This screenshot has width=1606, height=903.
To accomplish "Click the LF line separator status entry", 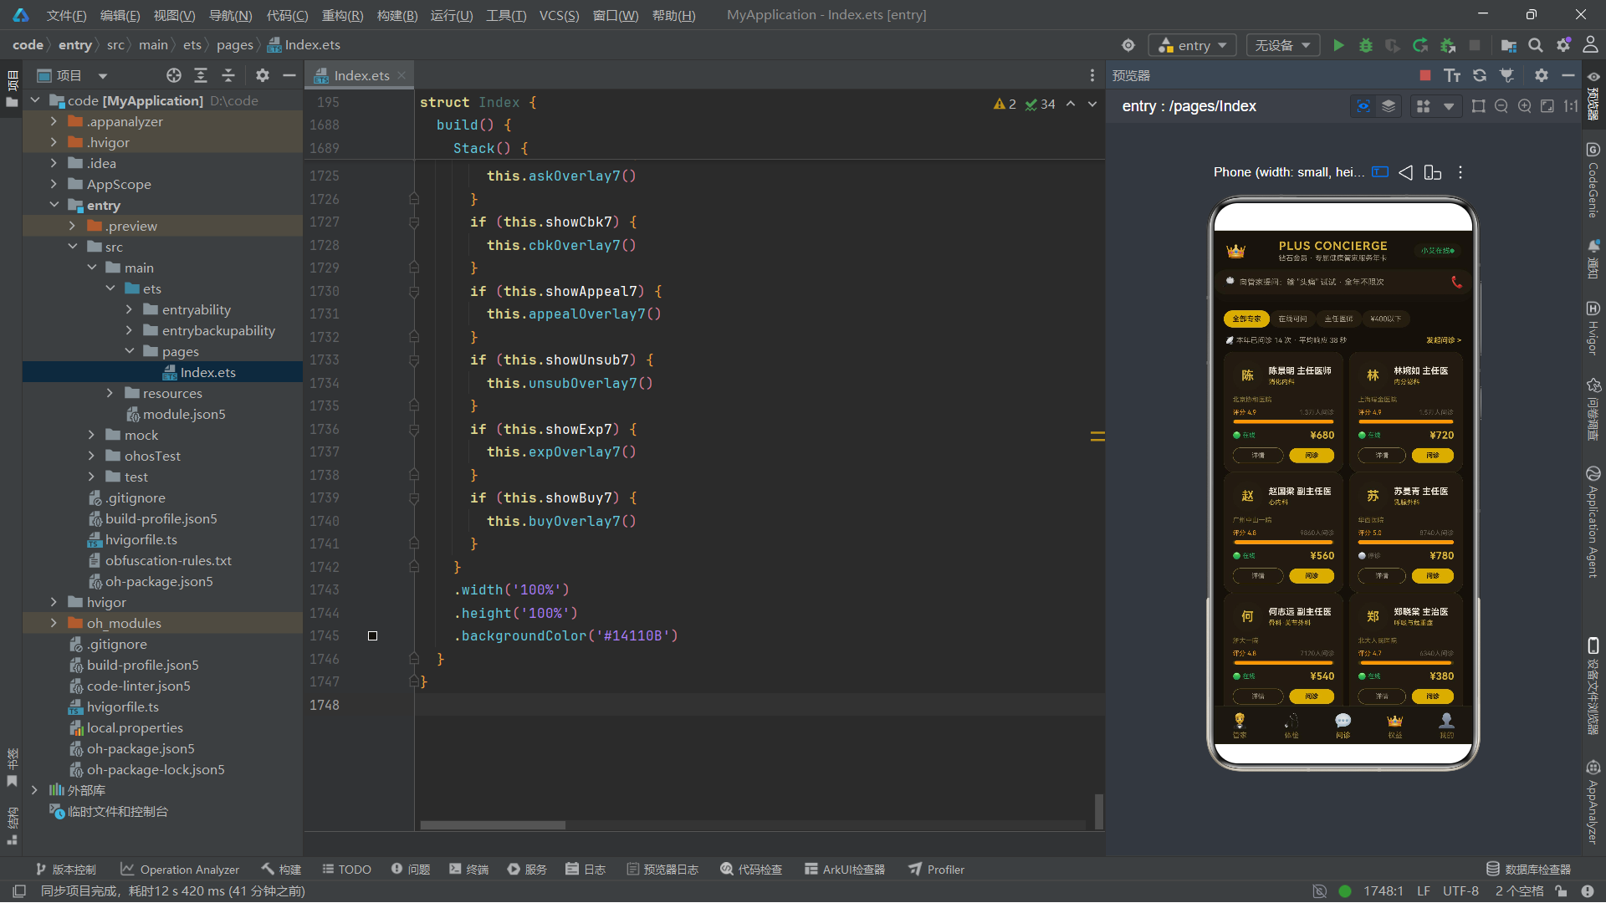I will pyautogui.click(x=1423, y=891).
